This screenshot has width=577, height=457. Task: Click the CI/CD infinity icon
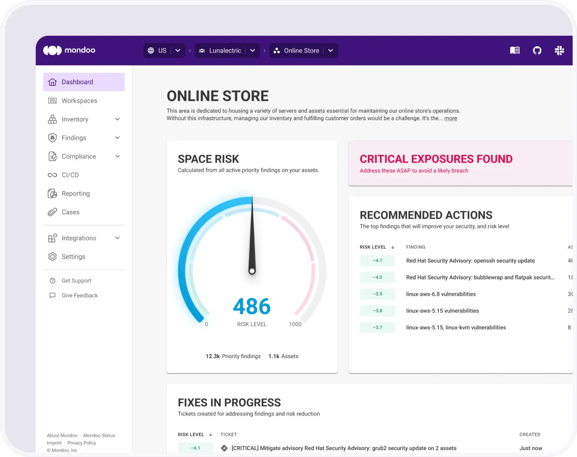pyautogui.click(x=52, y=175)
